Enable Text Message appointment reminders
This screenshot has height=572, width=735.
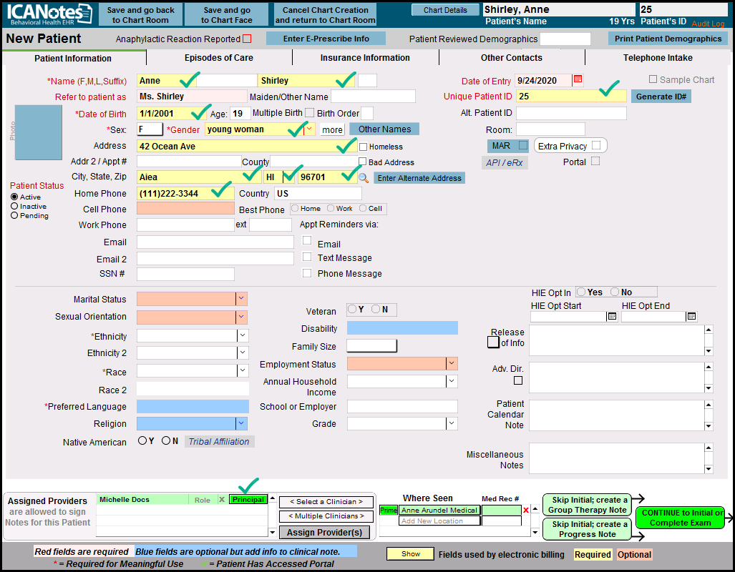tap(307, 257)
